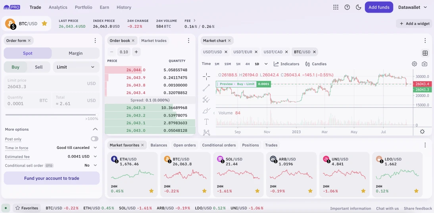Viewport: 434px width, 213px height.
Task: Open the Portfolio page
Action: coord(84,7)
